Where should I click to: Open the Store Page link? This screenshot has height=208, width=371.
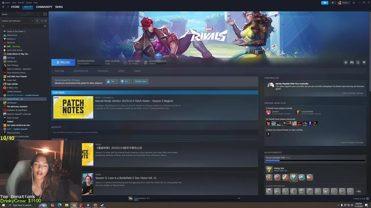[59, 71]
